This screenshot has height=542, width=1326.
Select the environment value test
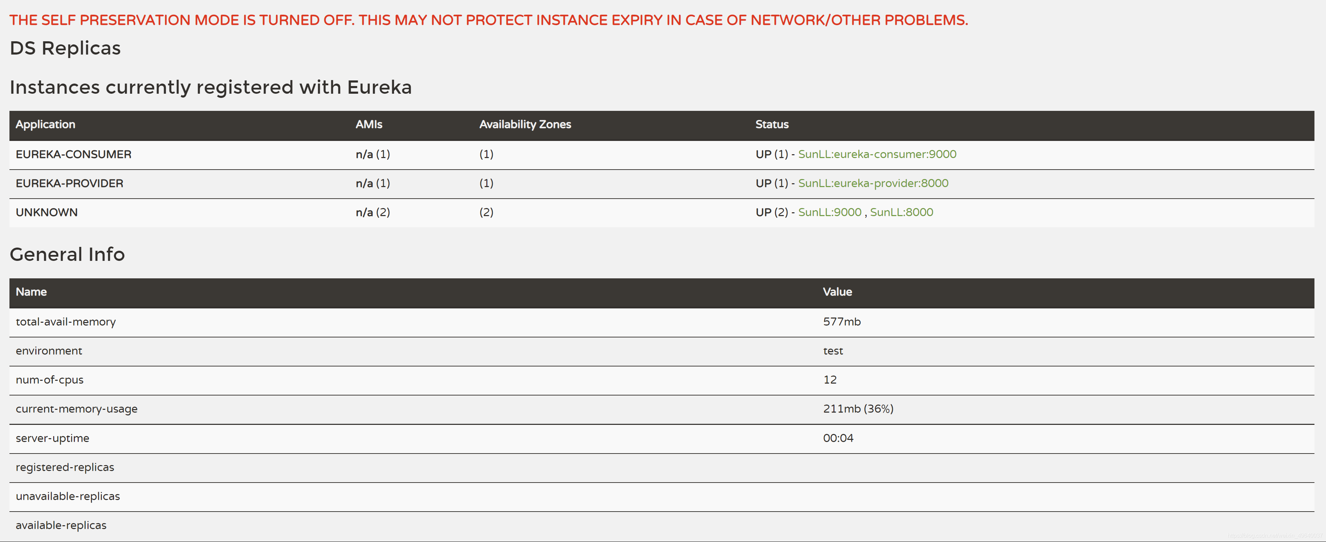pos(833,351)
